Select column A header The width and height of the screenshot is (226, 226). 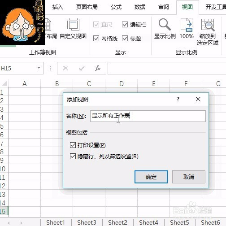[25, 83]
